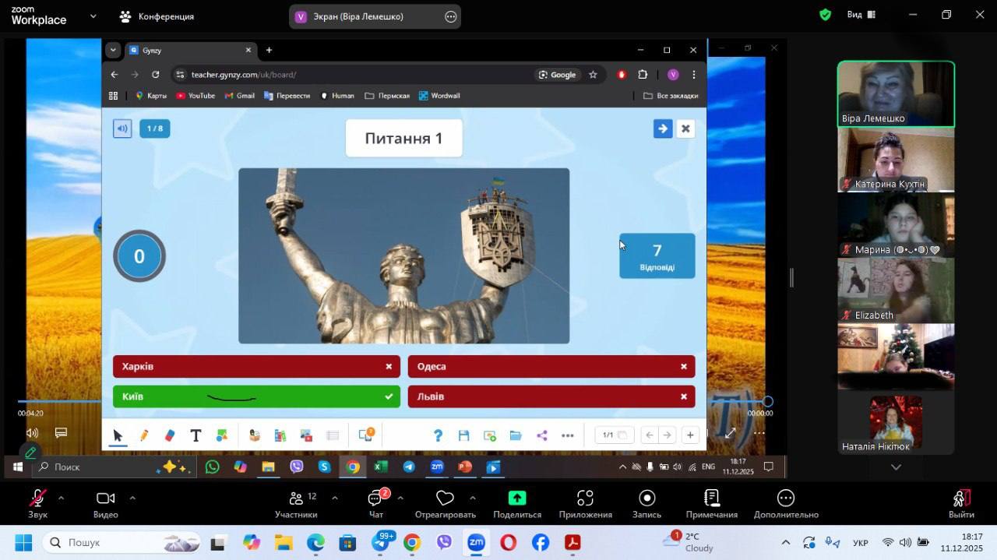This screenshot has width=997, height=560.
Task: Click the share icon in Gynzy toolbar
Action: 542,435
